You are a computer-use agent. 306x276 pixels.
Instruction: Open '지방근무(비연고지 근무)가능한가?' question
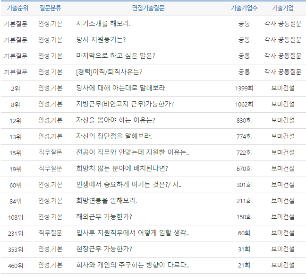(x=125, y=104)
